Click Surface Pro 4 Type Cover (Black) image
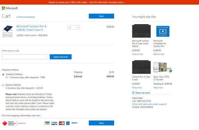 (141, 31)
